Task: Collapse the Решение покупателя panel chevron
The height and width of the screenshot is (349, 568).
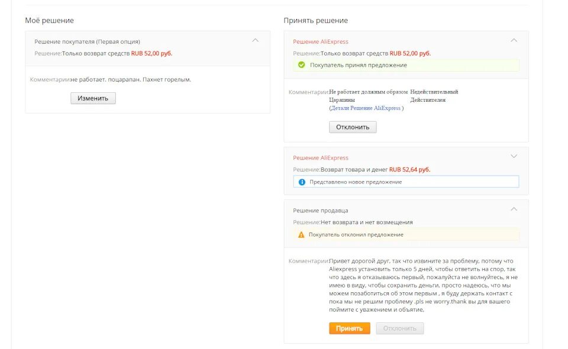Action: [x=255, y=41]
